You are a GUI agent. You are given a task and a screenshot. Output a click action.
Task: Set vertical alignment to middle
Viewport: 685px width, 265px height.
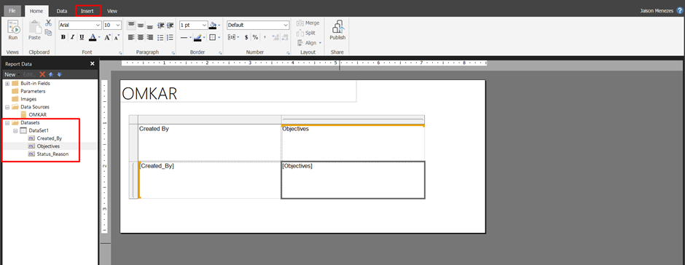pos(141,25)
